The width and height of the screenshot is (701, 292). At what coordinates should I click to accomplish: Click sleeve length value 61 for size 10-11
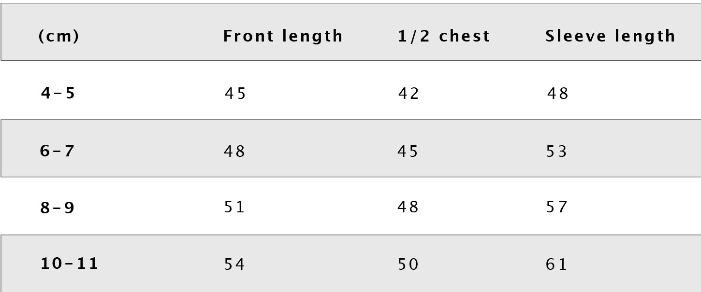(x=556, y=264)
